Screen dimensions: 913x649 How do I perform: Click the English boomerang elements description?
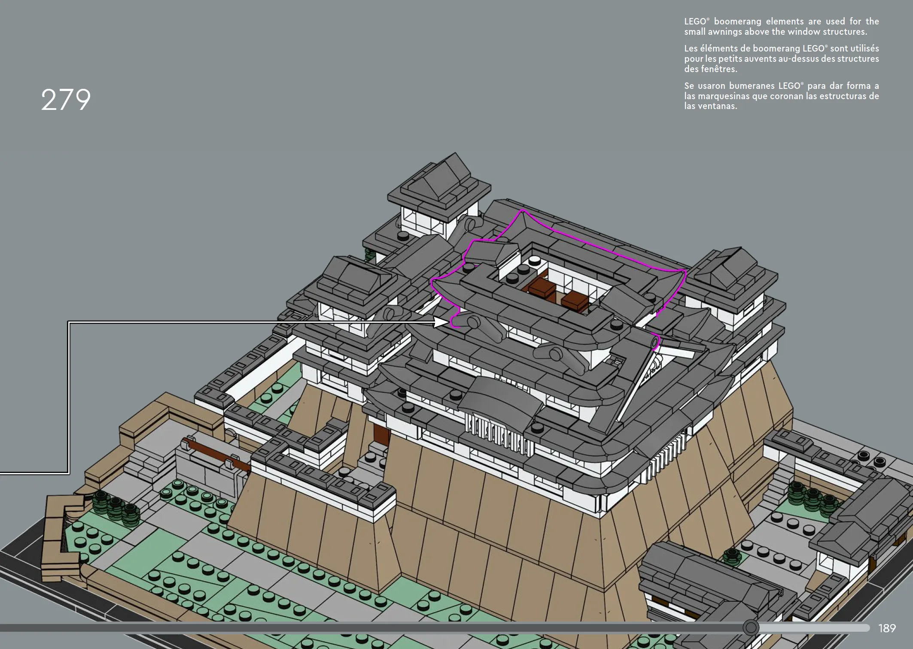(x=781, y=27)
